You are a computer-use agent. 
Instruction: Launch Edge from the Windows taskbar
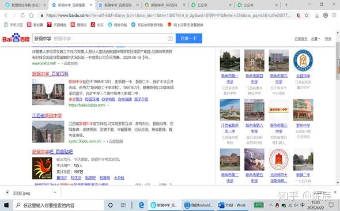coord(141,205)
